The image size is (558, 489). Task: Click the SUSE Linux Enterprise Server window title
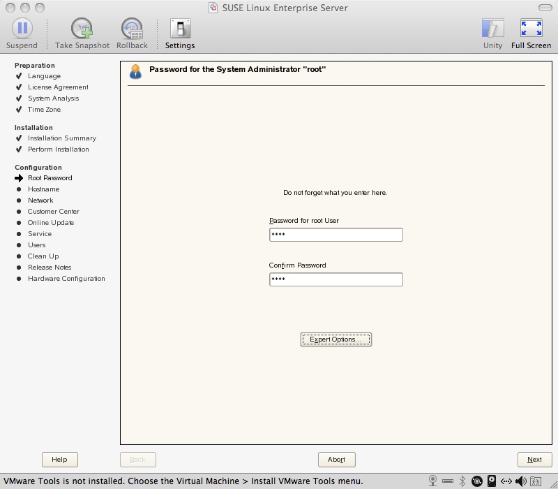pos(285,8)
